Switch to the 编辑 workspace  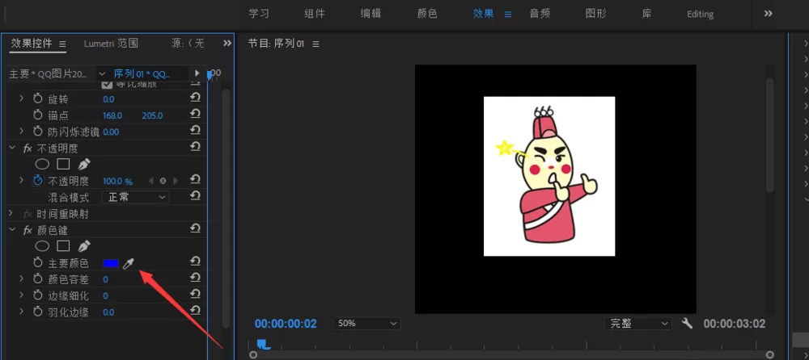pyautogui.click(x=371, y=14)
